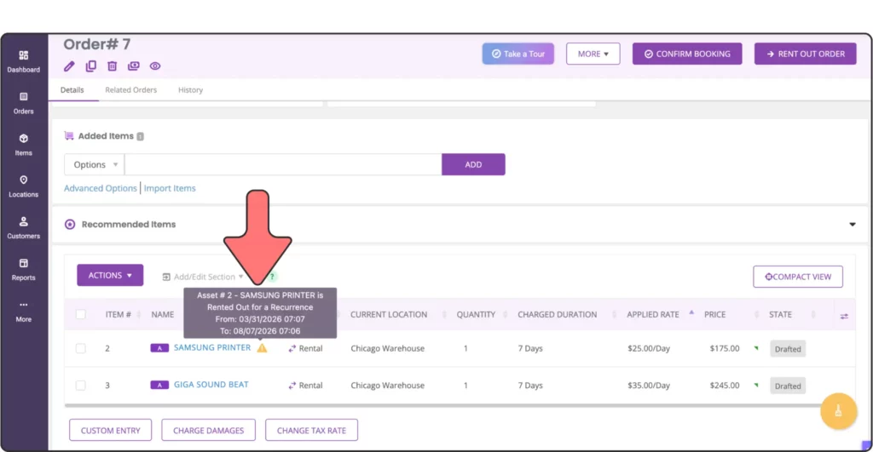Image resolution: width=873 pixels, height=452 pixels.
Task: Click the A badge beside SAMSUNG PRINTER
Action: click(x=159, y=348)
